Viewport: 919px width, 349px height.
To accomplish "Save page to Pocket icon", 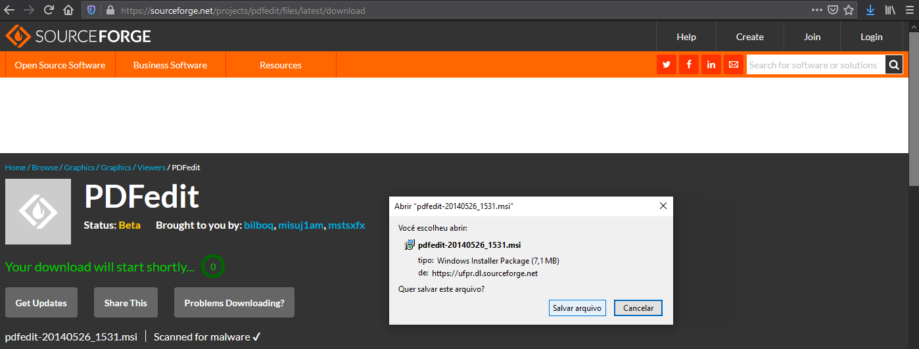I will [x=833, y=11].
